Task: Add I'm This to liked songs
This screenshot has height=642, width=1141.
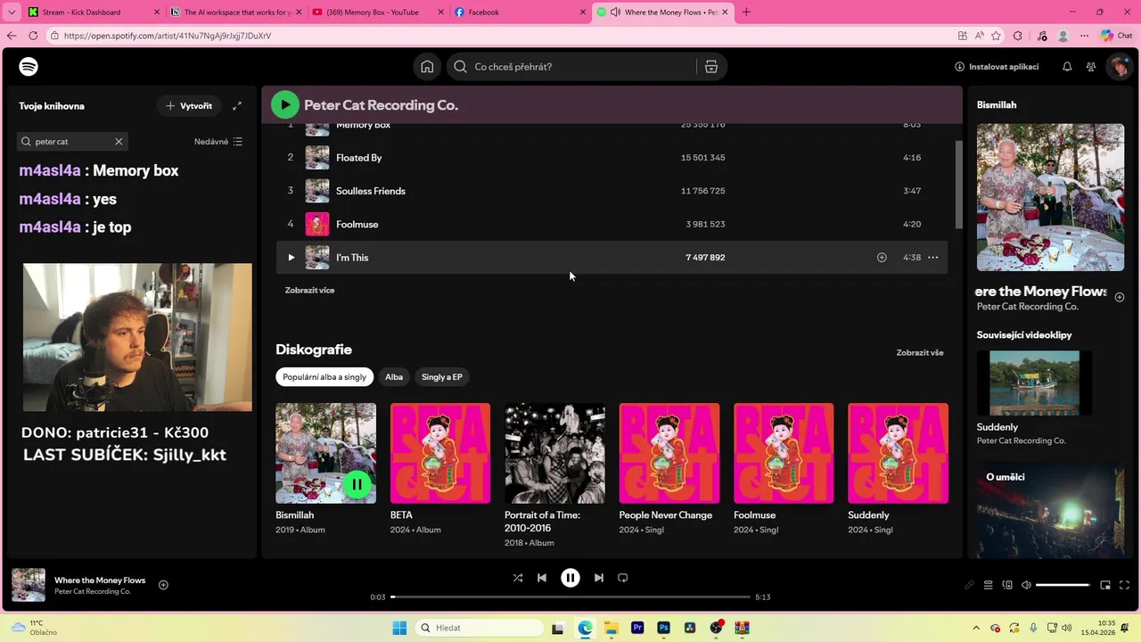Action: [882, 258]
